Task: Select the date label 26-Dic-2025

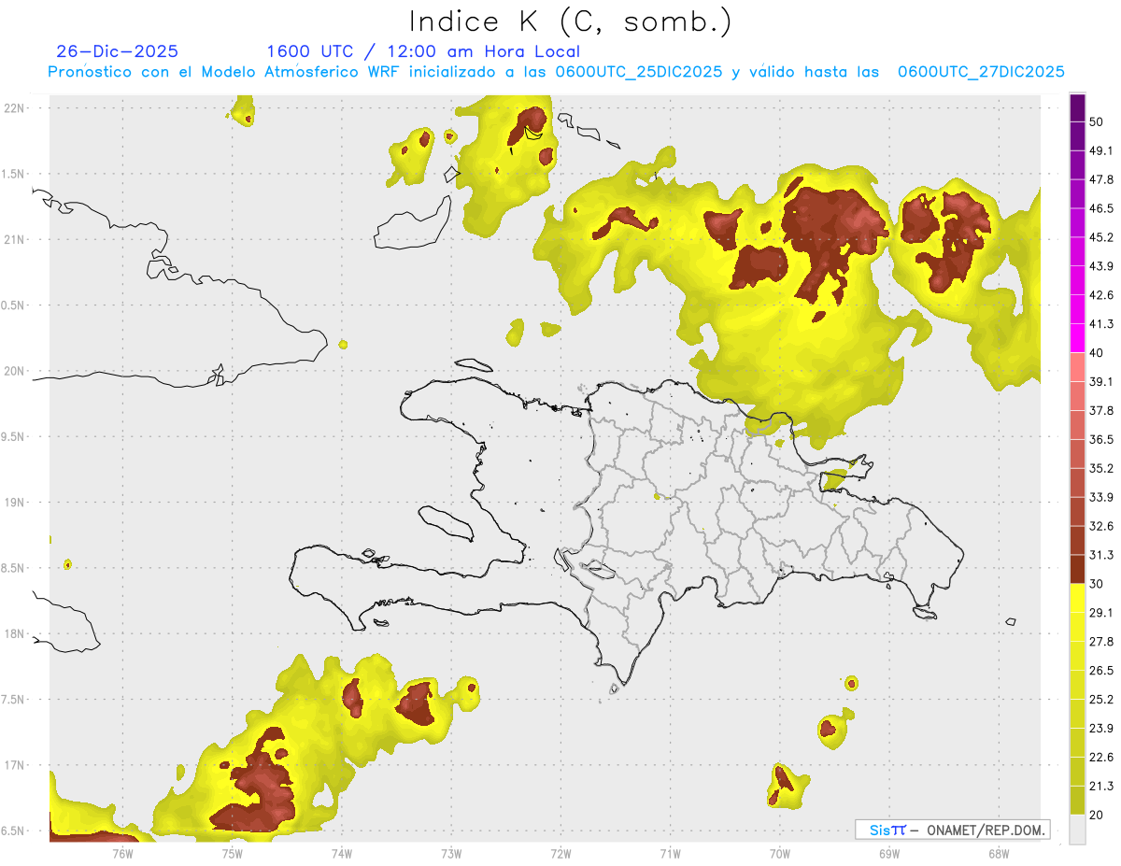Action: pos(117,51)
